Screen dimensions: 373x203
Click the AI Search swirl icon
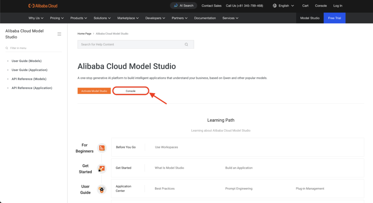[x=176, y=5]
